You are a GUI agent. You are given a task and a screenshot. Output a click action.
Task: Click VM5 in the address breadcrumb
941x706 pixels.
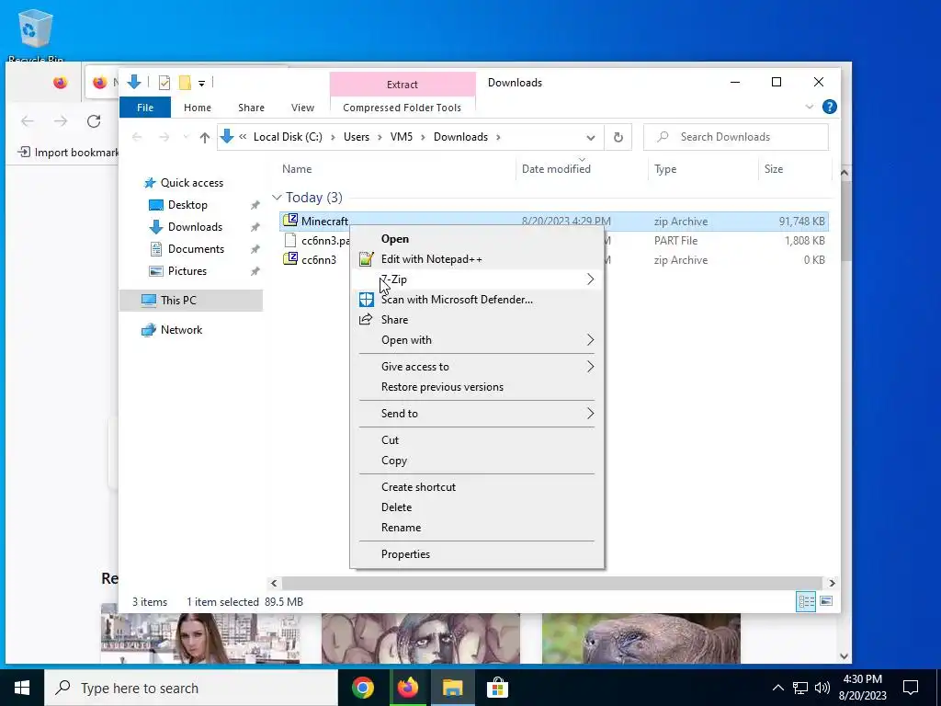tap(402, 137)
